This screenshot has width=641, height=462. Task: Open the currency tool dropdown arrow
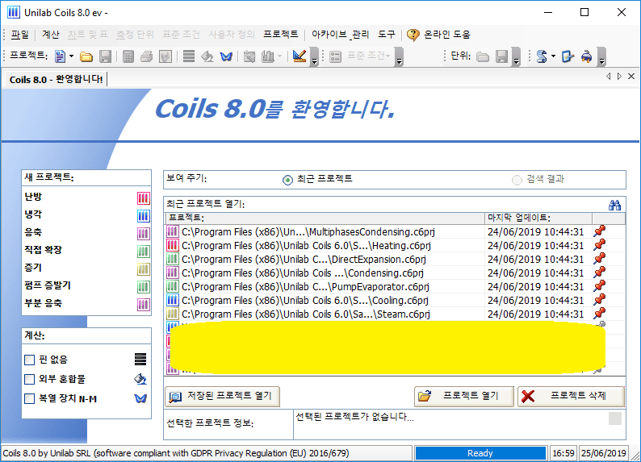click(x=553, y=56)
